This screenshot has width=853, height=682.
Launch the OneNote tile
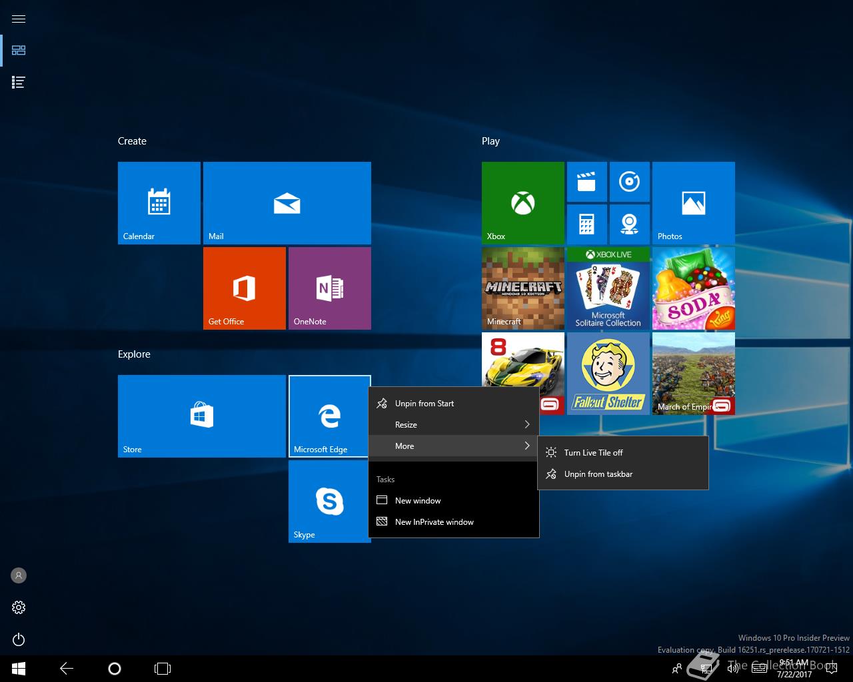tap(330, 288)
